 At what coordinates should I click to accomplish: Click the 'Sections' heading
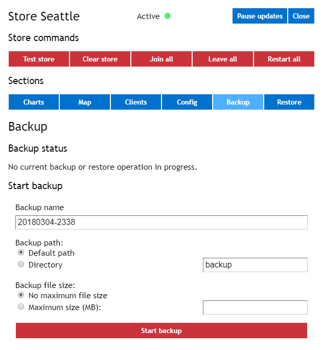(26, 81)
